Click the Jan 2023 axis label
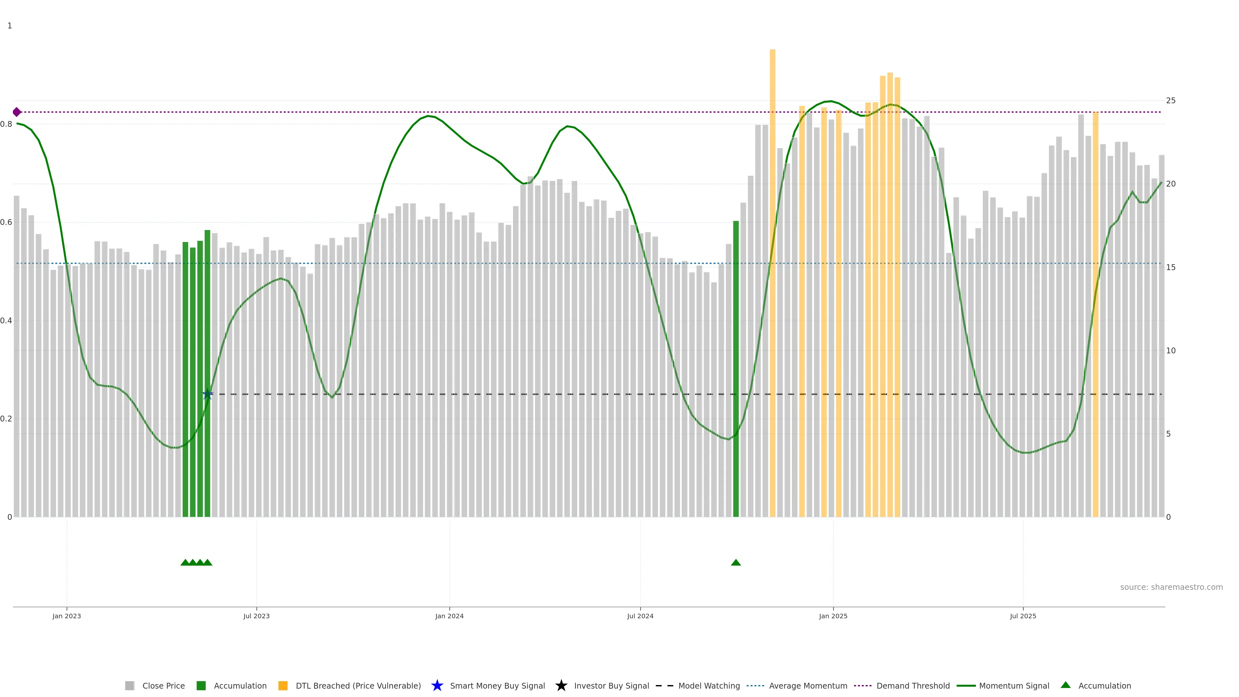Screen dimensions: 1239x697 point(67,616)
